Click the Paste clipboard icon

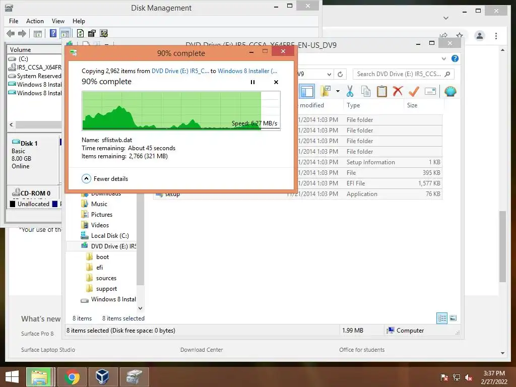point(382,91)
